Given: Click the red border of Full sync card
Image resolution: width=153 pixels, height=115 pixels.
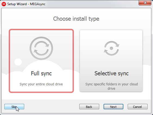Looking at the screenshot, I should (41, 30).
